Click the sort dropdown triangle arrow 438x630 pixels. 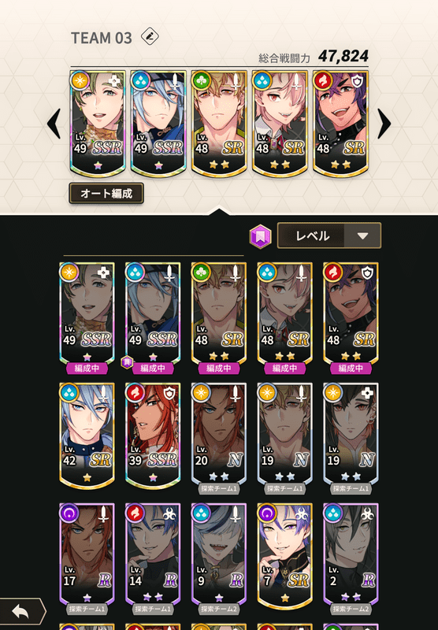click(x=363, y=235)
